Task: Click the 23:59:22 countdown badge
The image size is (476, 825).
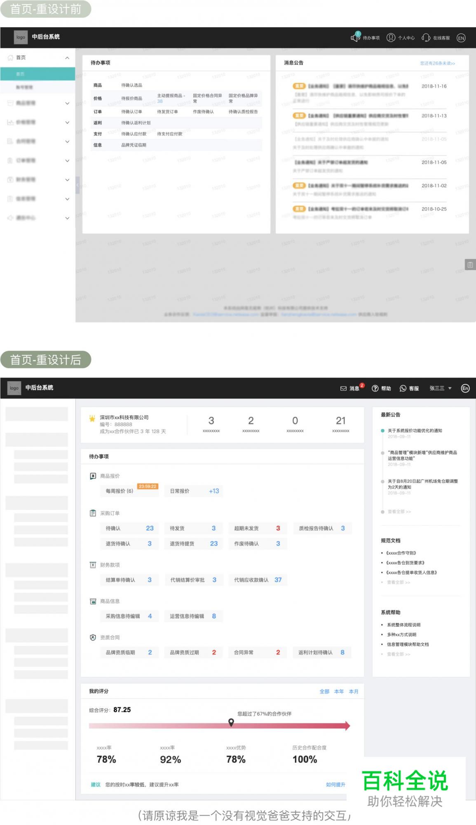Action: click(148, 486)
